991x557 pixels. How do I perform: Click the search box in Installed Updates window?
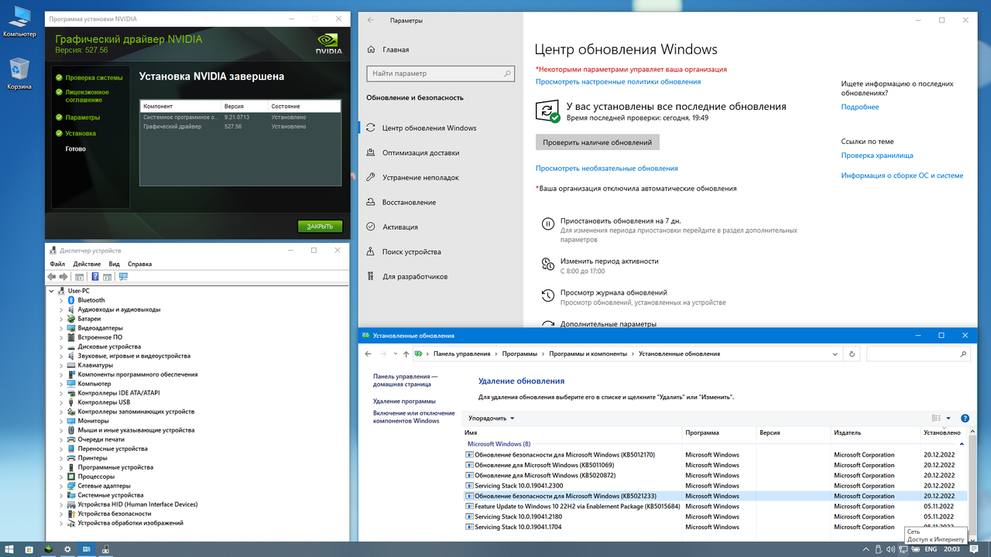pos(917,354)
